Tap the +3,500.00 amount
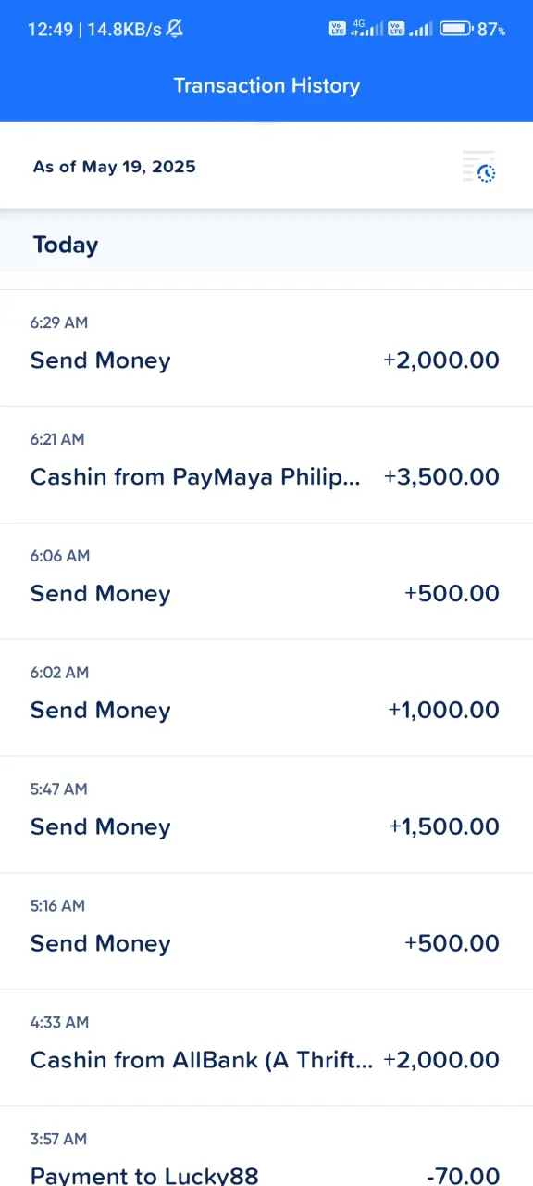 (x=441, y=477)
